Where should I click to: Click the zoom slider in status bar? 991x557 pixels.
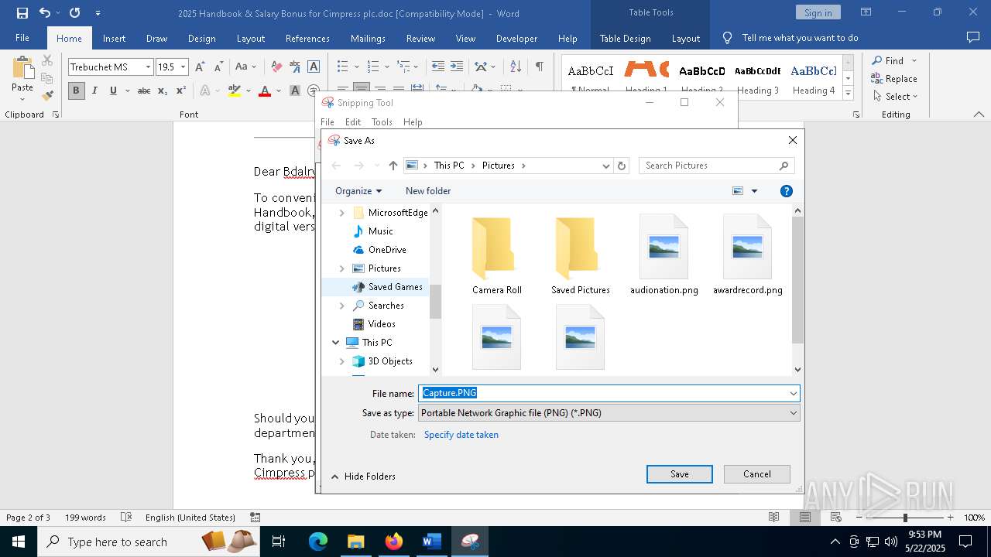[904, 518]
